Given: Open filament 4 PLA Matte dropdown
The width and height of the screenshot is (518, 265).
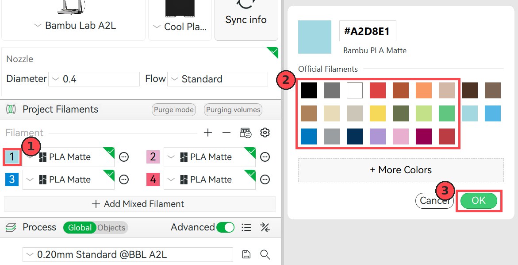Looking at the screenshot, I should point(209,179).
